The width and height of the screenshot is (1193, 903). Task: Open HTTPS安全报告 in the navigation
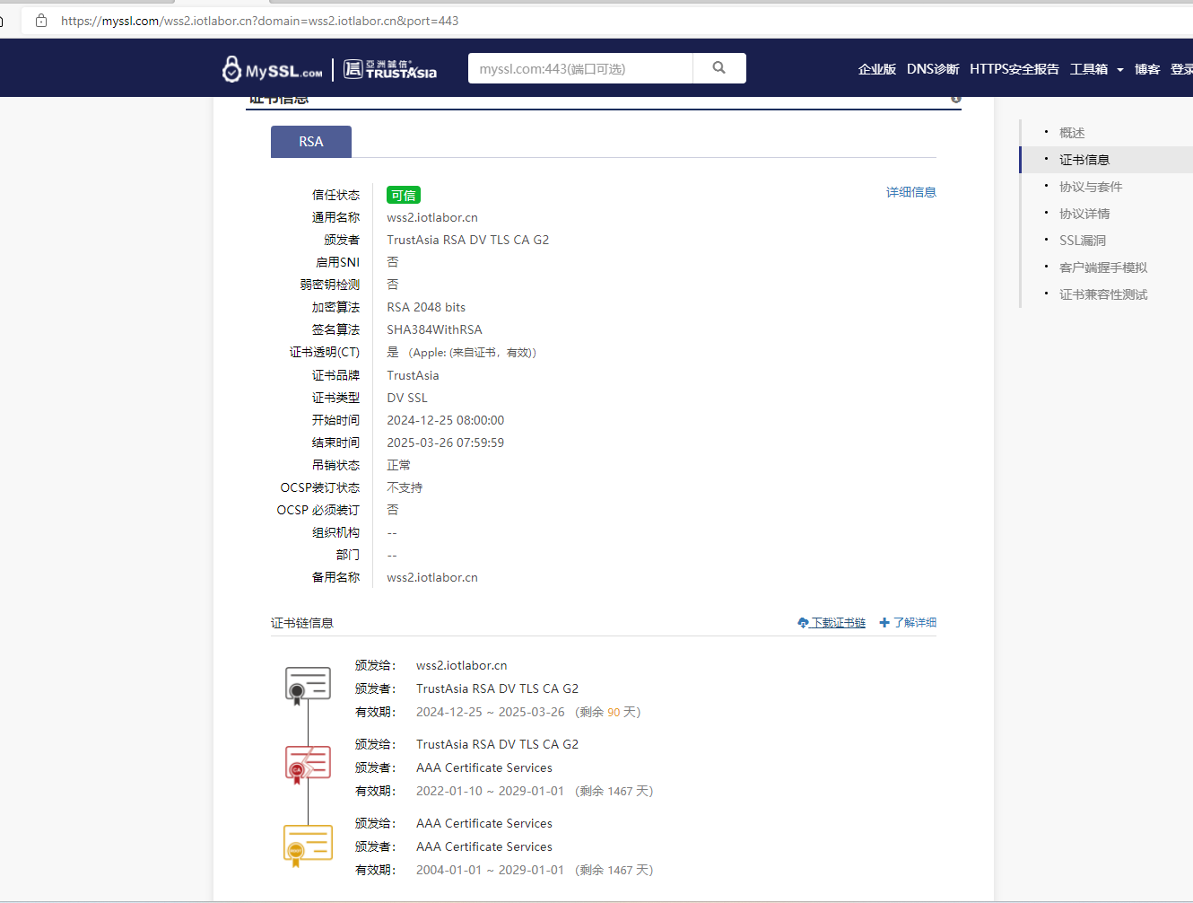1014,69
